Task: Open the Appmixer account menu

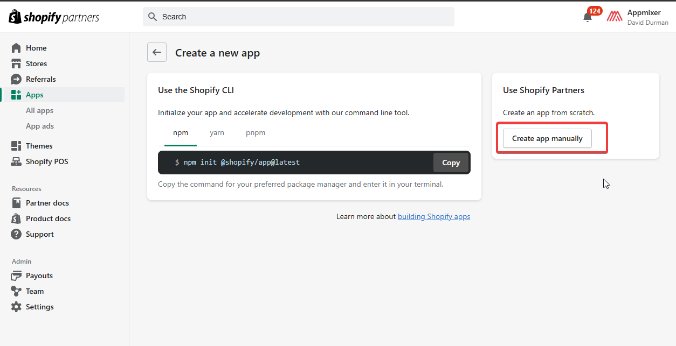Action: (638, 17)
